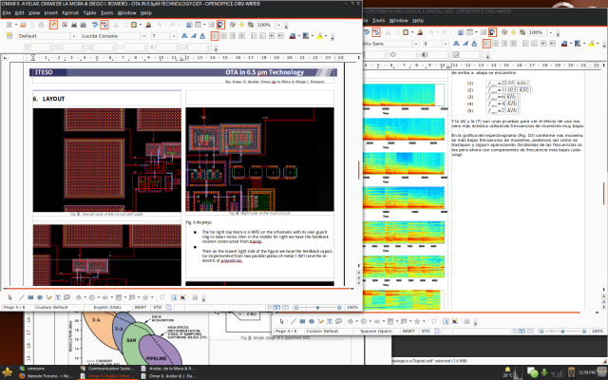Open the 'Lucida Console' font name dropdown
Image resolution: width=608 pixels, height=380 pixels.
143,36
